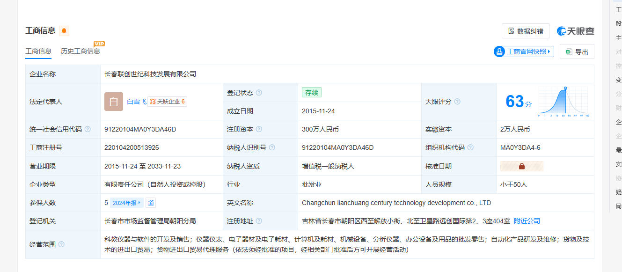This screenshot has width=622, height=272.
Task: Select the 工商信息 tab
Action: point(38,51)
